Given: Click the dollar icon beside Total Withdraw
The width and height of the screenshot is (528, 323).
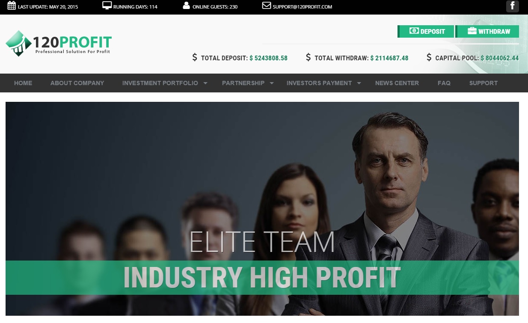Looking at the screenshot, I should tap(308, 57).
